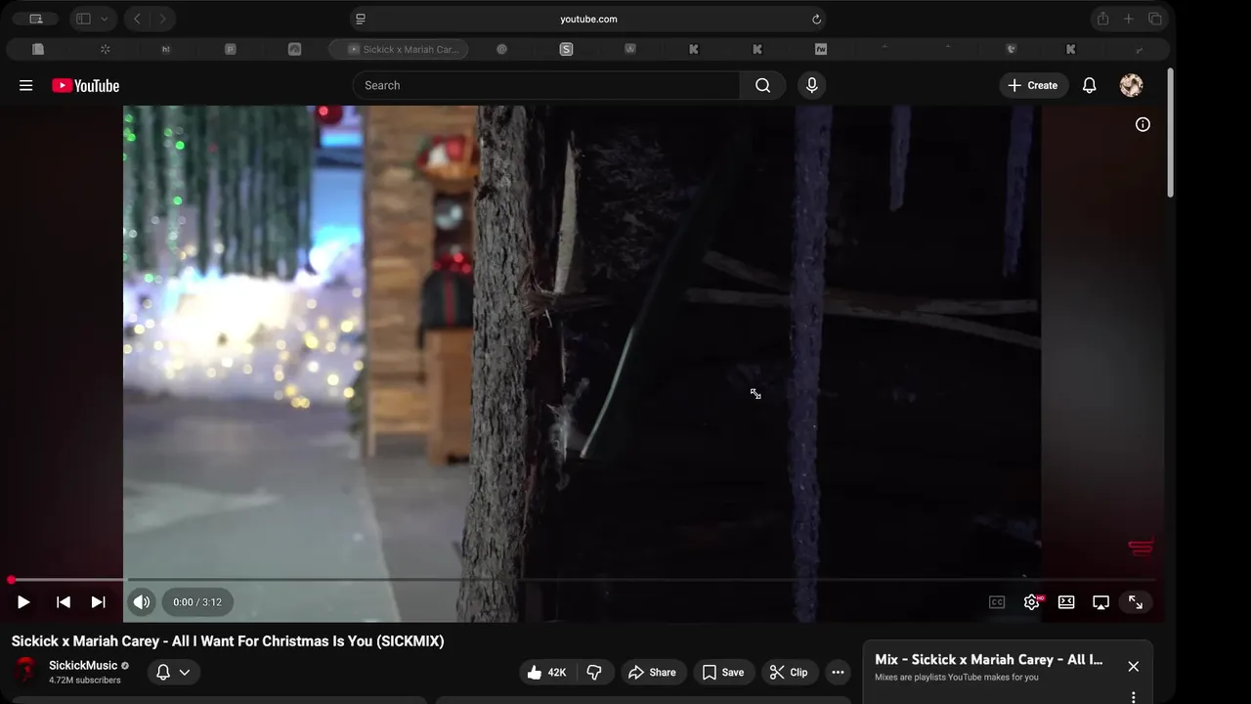
Task: Like the video with 42K likes
Action: (x=546, y=672)
